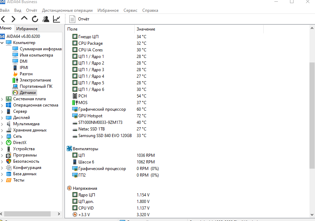
Task: Open the Файл menu
Action: tap(5, 10)
